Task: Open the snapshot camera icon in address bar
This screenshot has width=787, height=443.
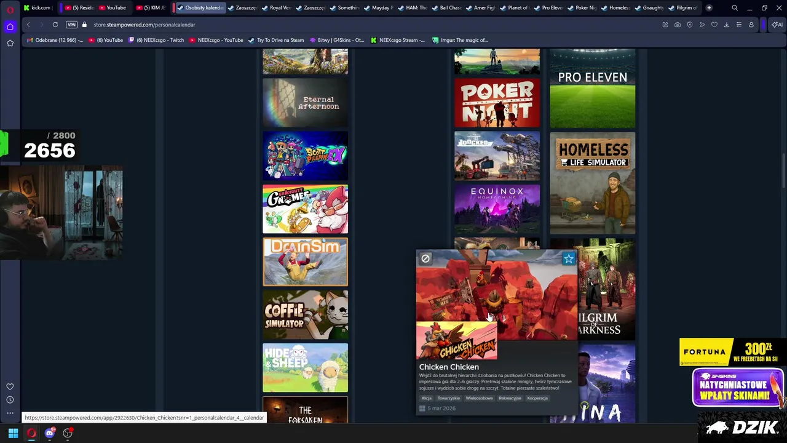Action: (678, 25)
